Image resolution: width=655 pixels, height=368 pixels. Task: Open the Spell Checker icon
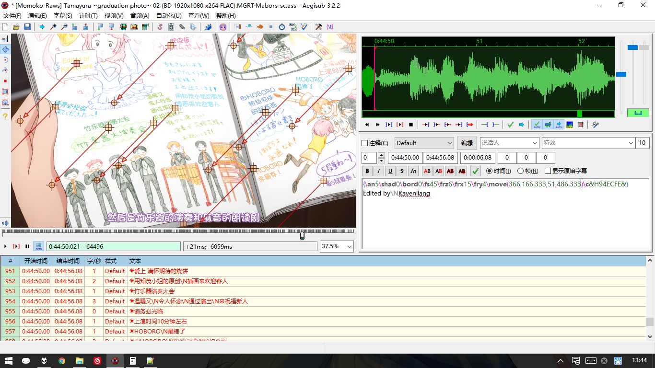(x=304, y=27)
